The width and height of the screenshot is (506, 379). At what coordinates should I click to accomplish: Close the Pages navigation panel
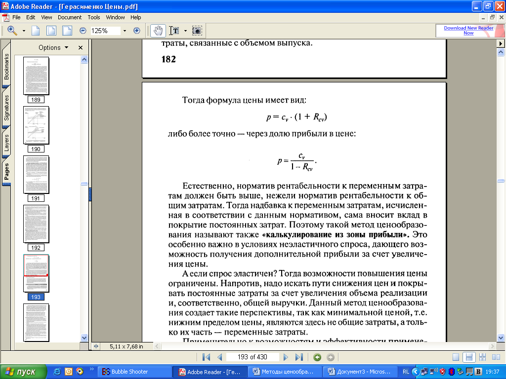click(x=81, y=48)
